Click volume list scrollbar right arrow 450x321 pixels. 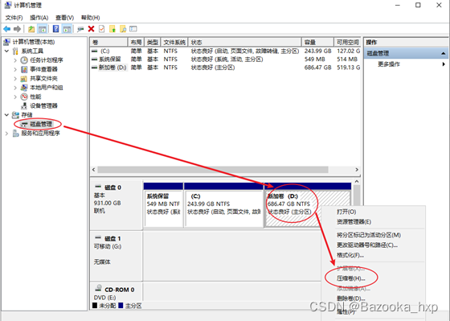[357, 170]
